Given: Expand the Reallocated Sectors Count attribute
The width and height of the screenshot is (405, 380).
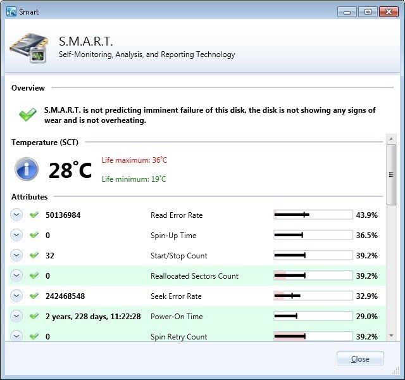Looking at the screenshot, I should pyautogui.click(x=16, y=275).
